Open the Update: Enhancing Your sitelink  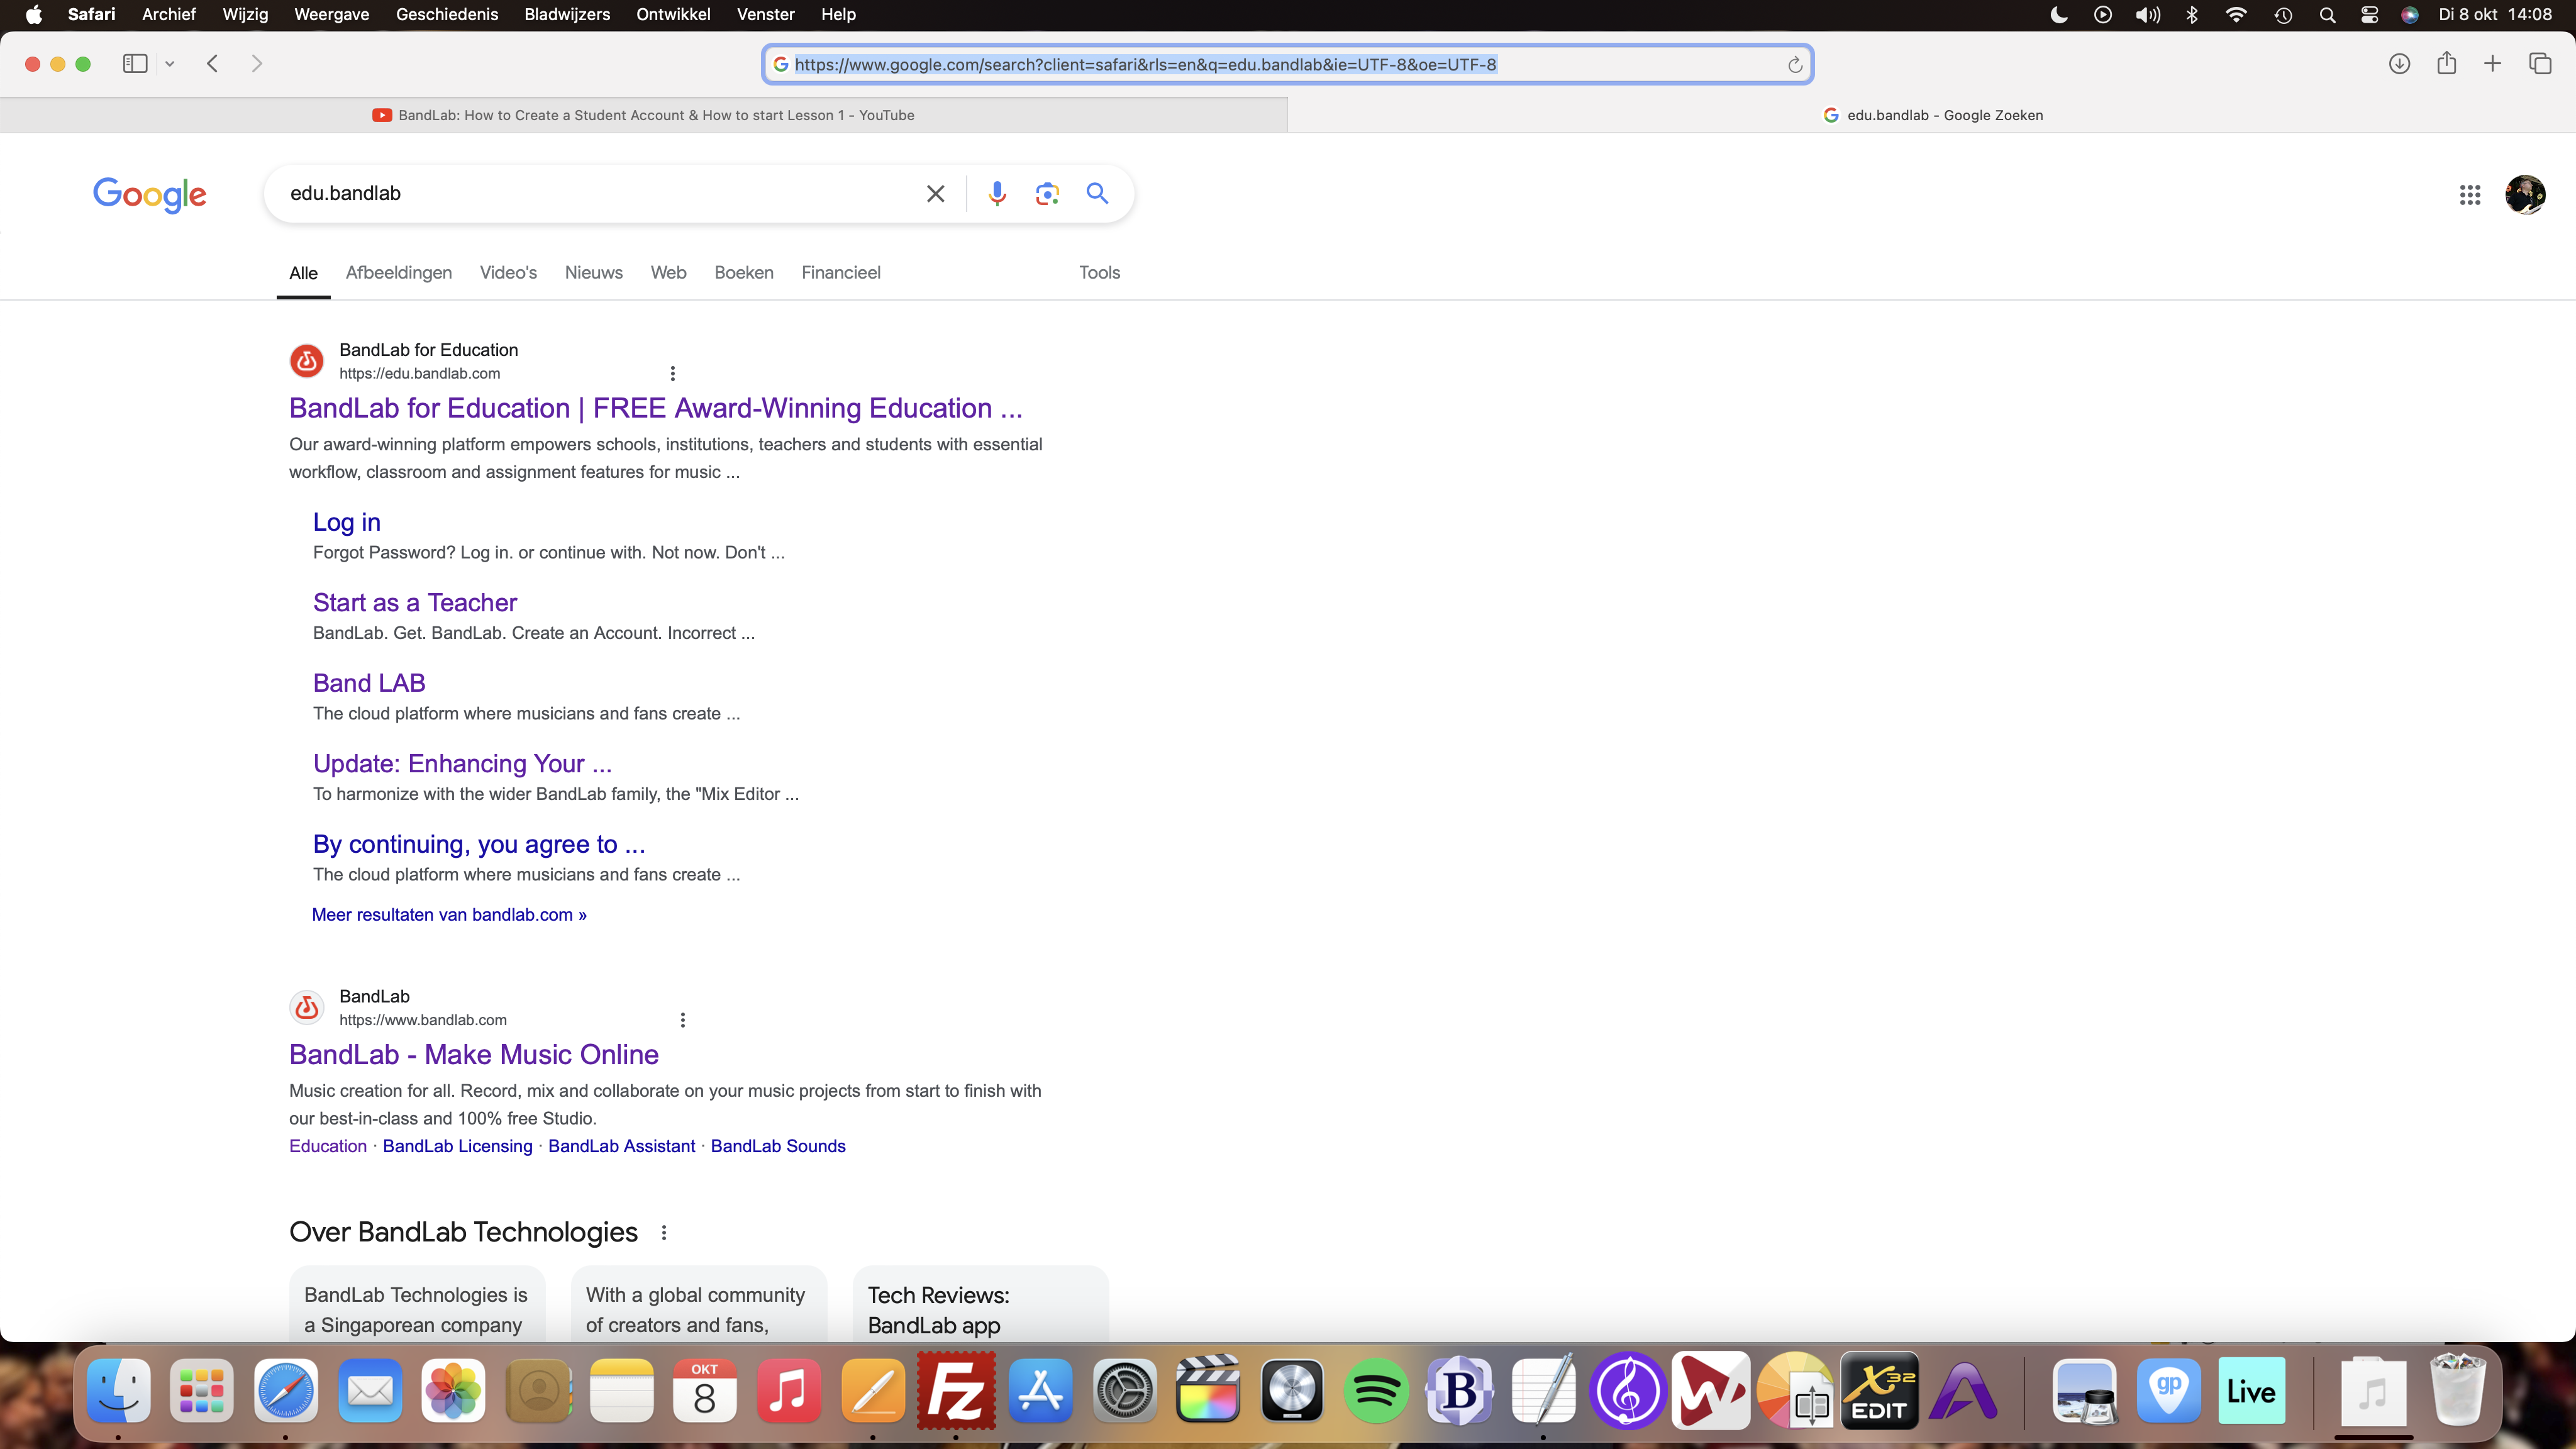point(462,763)
